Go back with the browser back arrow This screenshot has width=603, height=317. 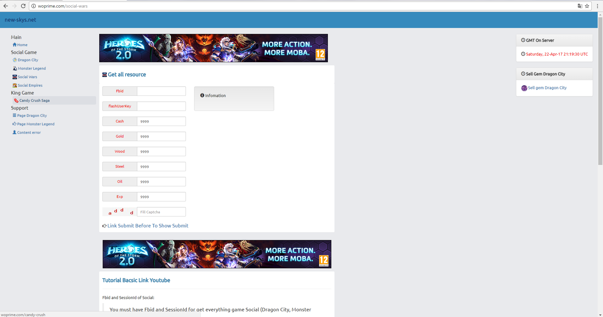6,6
